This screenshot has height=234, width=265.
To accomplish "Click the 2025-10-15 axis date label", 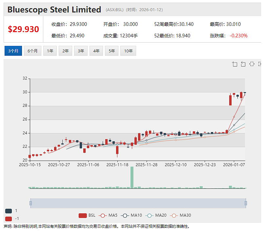I will (30, 165).
